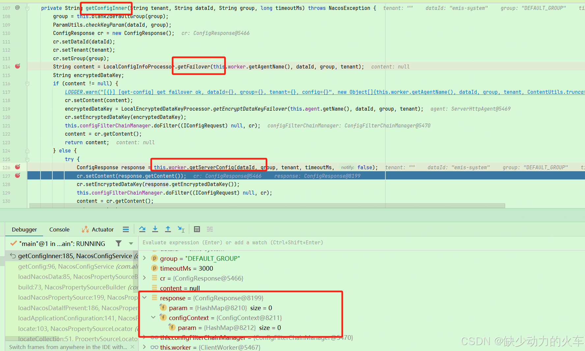Click the glasses watch icon beside this.worker

(154, 347)
